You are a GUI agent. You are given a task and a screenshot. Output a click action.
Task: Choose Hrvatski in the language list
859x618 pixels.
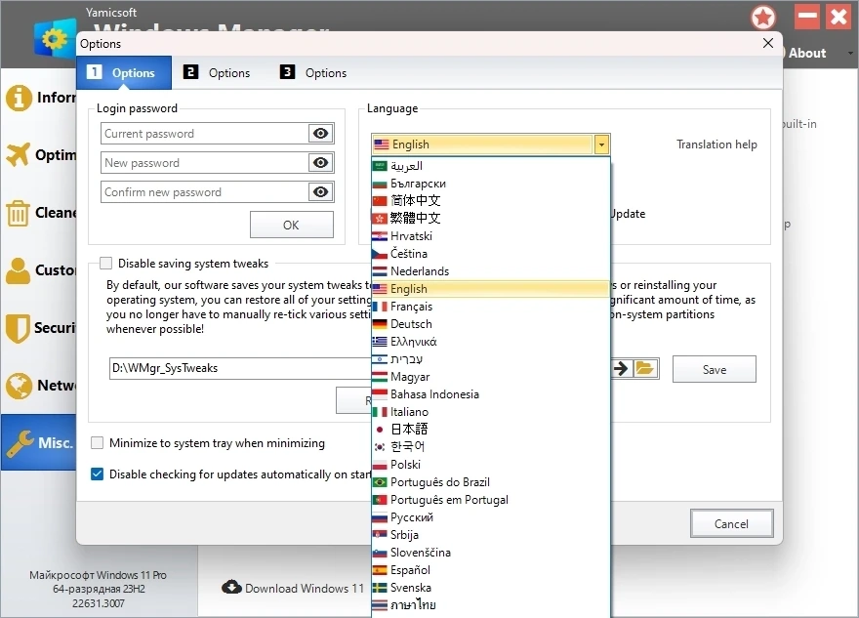(x=491, y=236)
